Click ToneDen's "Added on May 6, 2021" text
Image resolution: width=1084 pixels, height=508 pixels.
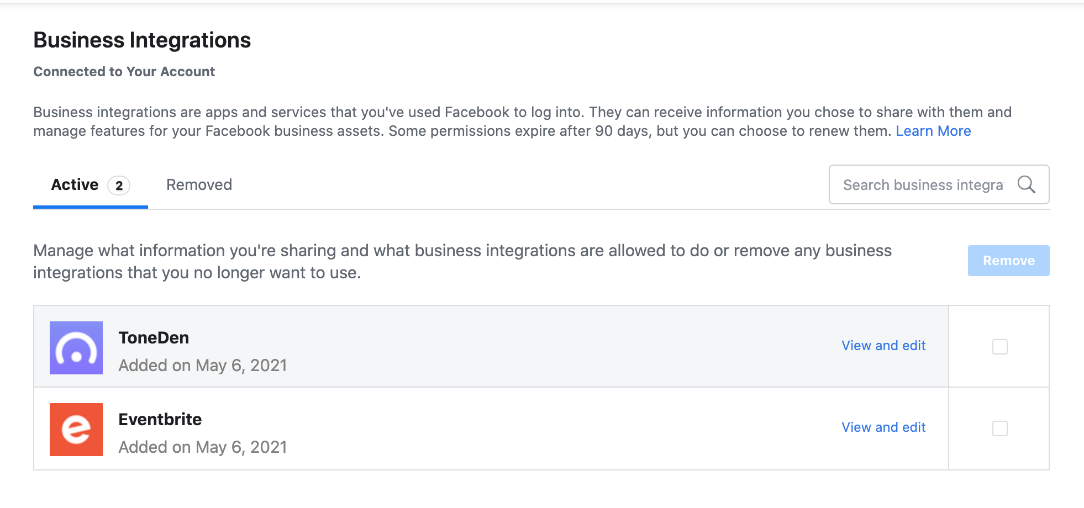(203, 366)
